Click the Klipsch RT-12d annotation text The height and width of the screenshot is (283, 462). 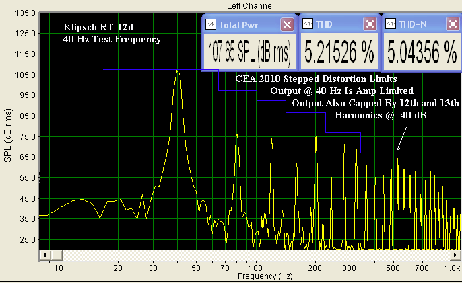point(98,27)
